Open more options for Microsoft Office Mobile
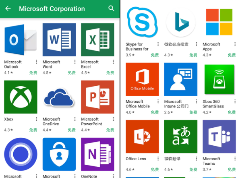The height and width of the screenshot is (178, 240). pos(158,101)
